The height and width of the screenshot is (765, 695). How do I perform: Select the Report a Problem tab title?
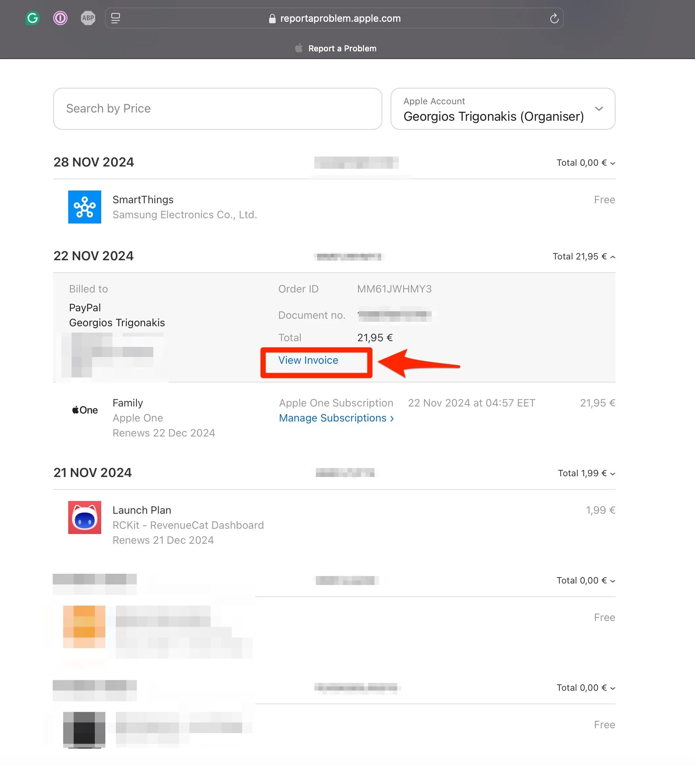coord(342,49)
